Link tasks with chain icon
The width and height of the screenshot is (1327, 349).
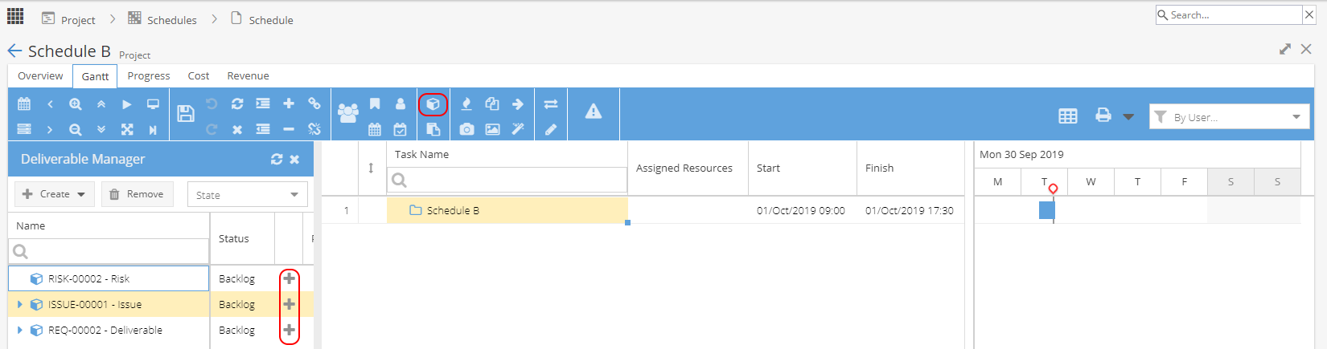[x=314, y=103]
